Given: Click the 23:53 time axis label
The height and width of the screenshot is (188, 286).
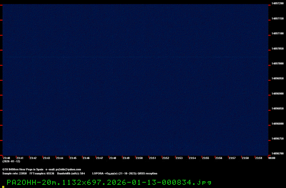Looking at the screenshot, I should [179, 158].
